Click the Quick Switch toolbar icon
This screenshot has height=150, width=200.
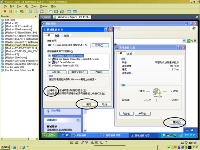[x=62, y=11]
